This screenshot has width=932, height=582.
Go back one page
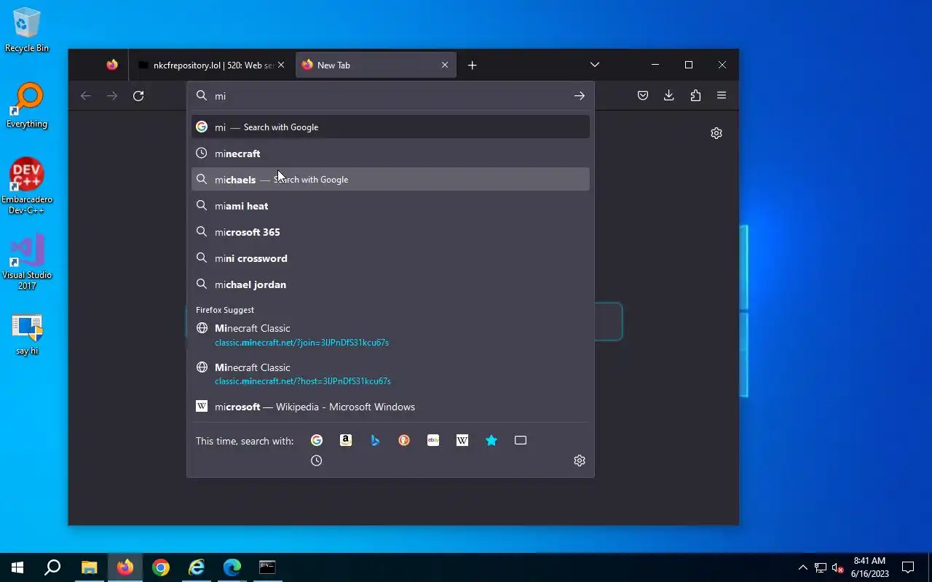click(x=86, y=96)
